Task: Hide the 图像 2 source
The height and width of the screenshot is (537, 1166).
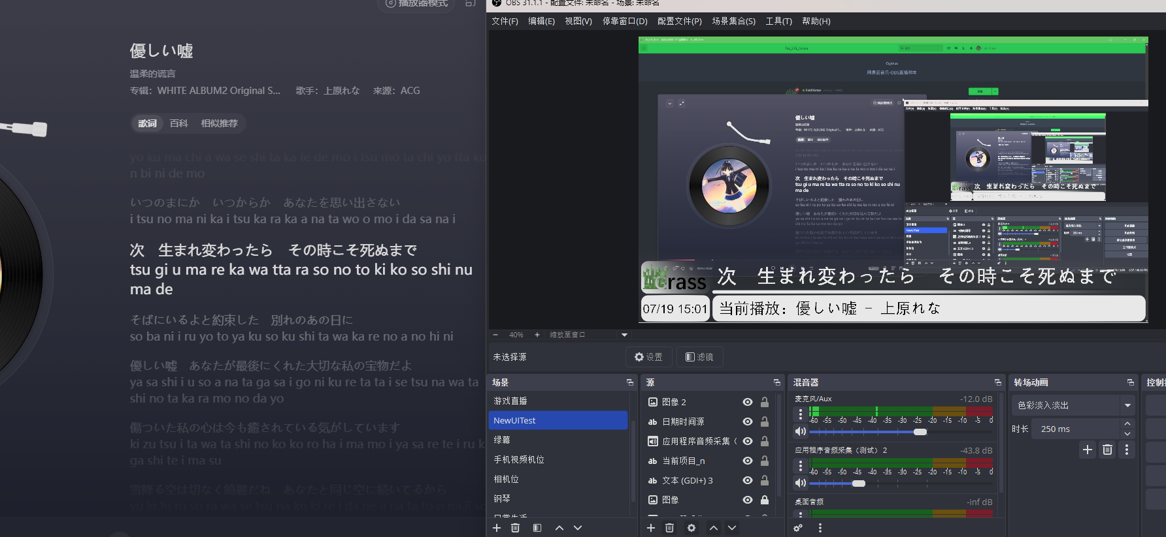Action: 748,402
